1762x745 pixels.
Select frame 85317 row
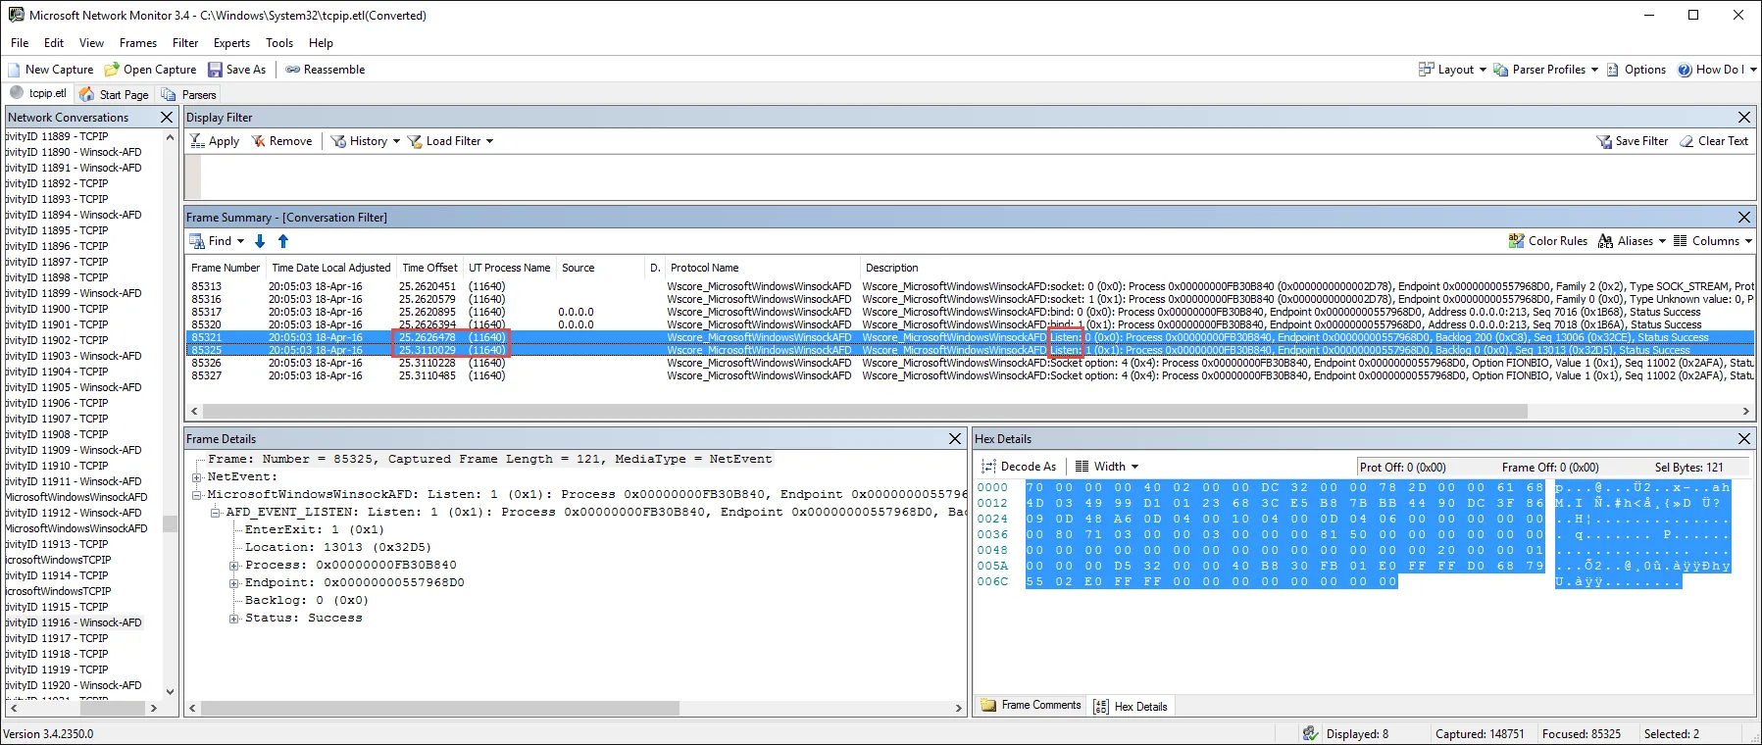point(970,312)
